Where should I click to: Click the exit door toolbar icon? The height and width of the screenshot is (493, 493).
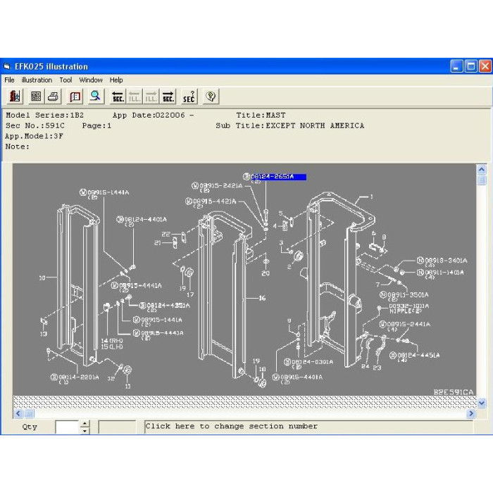(x=15, y=96)
